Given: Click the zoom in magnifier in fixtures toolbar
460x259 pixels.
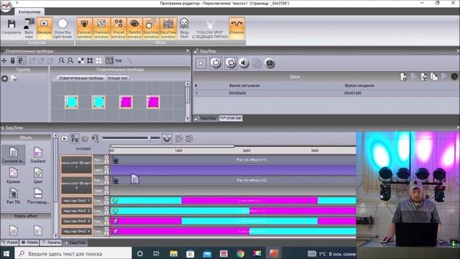Looking at the screenshot, I should 61,60.
